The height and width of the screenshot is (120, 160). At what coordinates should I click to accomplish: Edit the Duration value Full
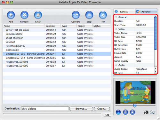(x=144, y=21)
